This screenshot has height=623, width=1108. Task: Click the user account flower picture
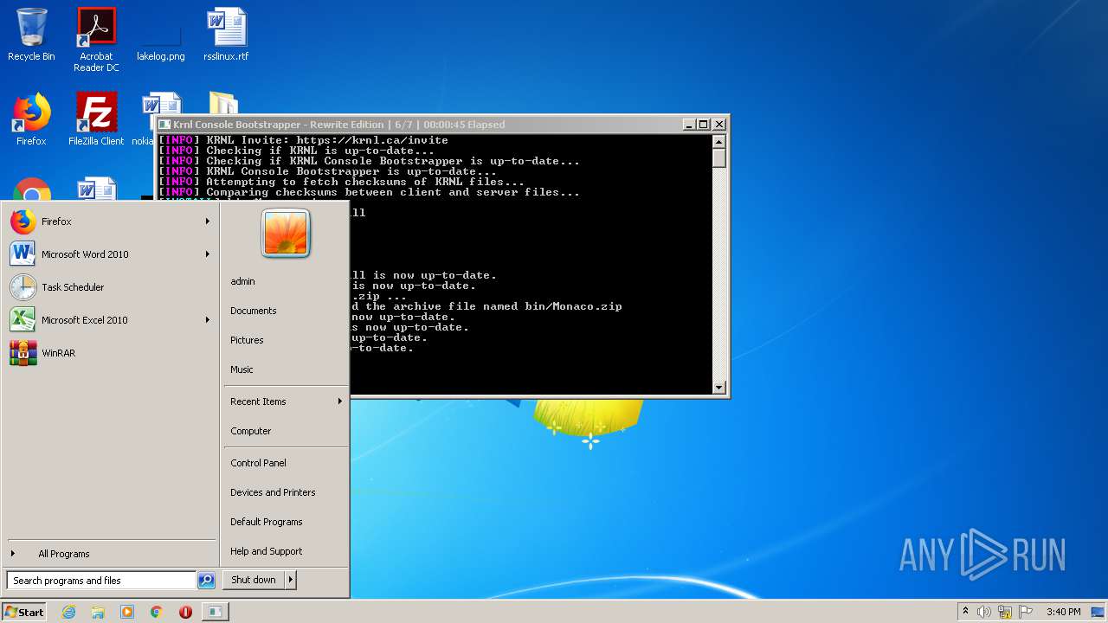point(286,233)
